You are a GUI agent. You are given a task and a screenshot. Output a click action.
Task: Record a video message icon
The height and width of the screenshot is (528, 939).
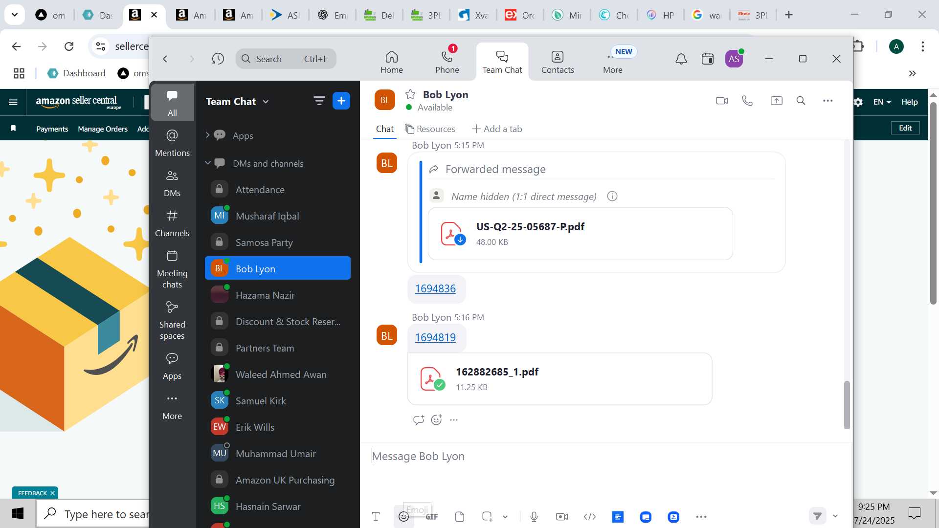[562, 517]
